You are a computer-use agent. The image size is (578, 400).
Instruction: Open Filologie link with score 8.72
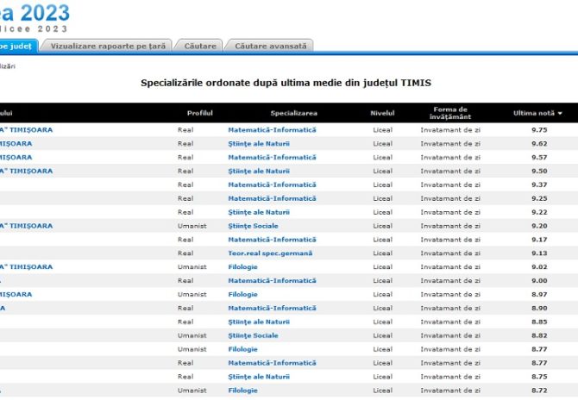coord(242,391)
